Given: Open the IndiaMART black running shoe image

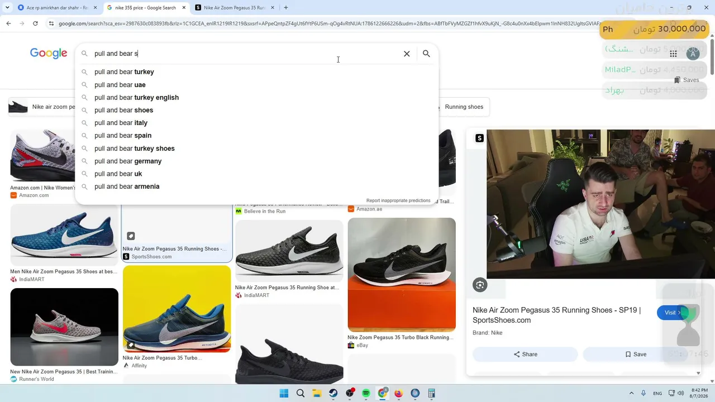Looking at the screenshot, I should coord(289,250).
